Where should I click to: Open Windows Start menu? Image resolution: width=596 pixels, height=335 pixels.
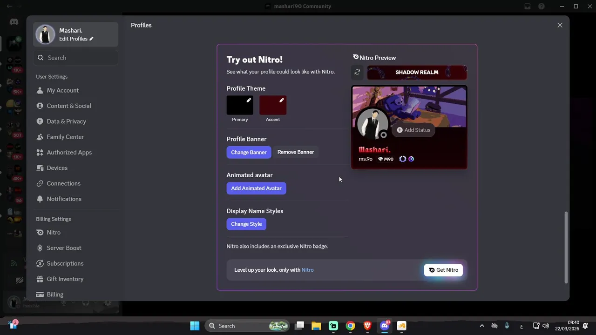(x=195, y=326)
